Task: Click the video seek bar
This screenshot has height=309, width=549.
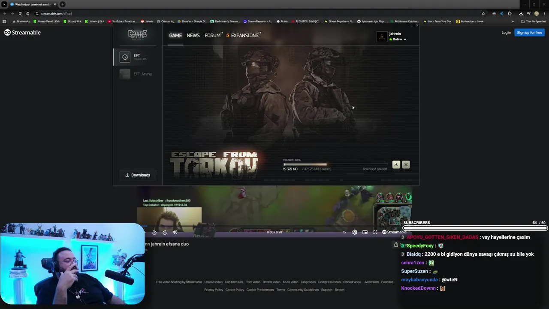Action: coord(274,226)
